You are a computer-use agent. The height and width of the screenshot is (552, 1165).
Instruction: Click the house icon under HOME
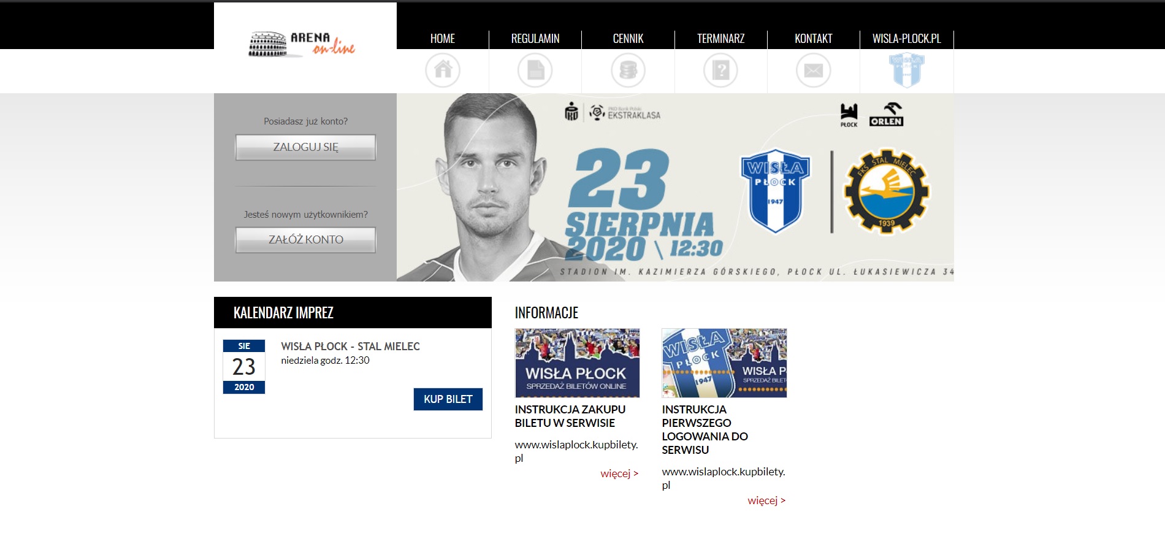(443, 70)
